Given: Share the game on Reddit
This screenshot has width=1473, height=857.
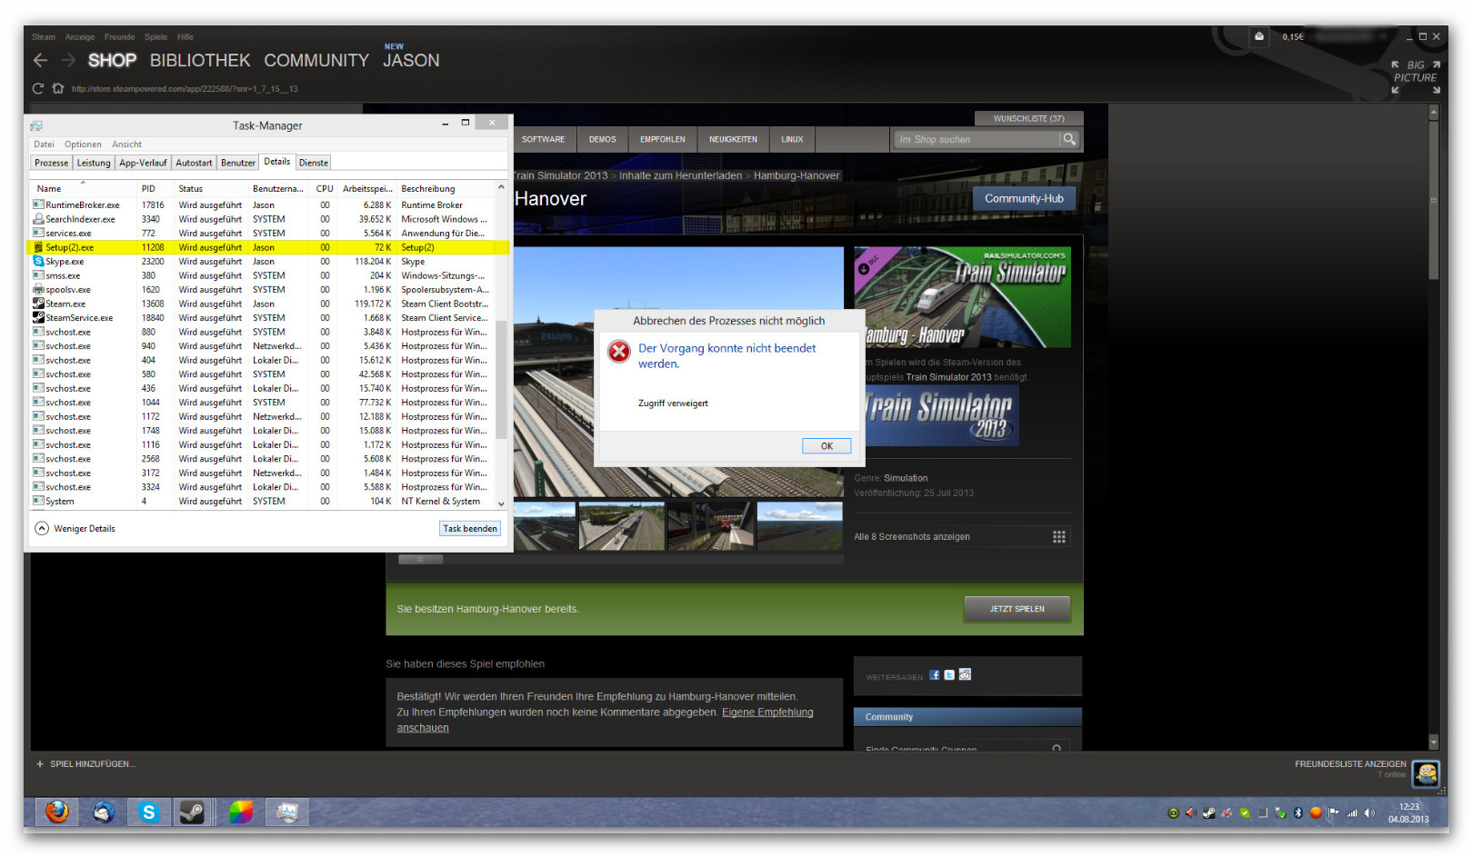Looking at the screenshot, I should pyautogui.click(x=965, y=674).
